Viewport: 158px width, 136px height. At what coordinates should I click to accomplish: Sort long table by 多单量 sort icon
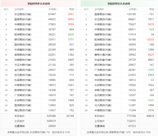coord(57,9)
